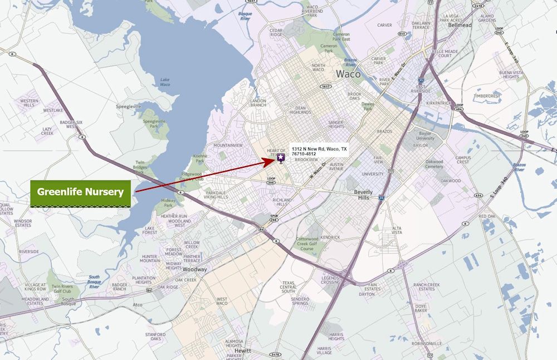Click the purple star location pin
557x360 pixels.
coord(281,158)
